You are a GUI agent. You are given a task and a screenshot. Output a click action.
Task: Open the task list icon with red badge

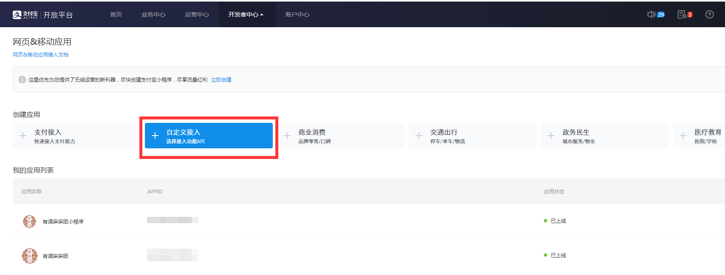pos(682,14)
